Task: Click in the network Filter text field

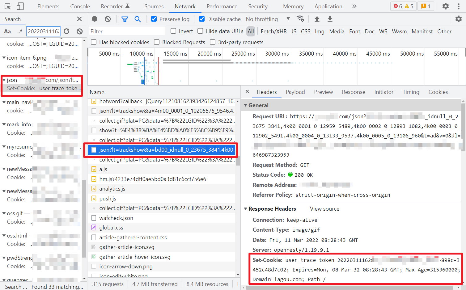Action: [127, 31]
